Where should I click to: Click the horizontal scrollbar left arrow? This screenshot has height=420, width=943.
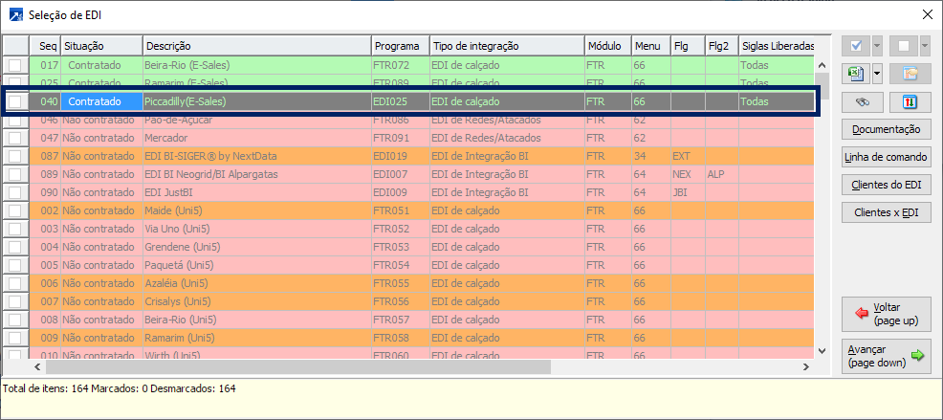(x=36, y=366)
